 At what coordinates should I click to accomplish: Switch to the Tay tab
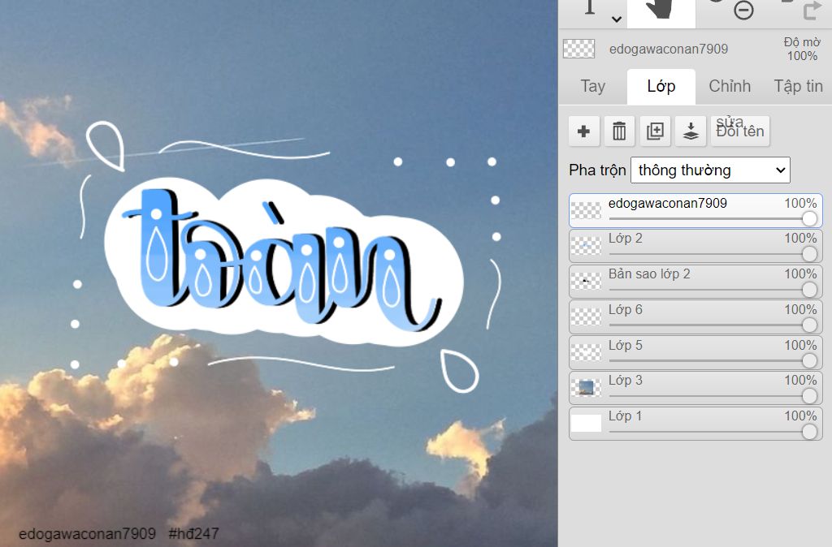[592, 86]
